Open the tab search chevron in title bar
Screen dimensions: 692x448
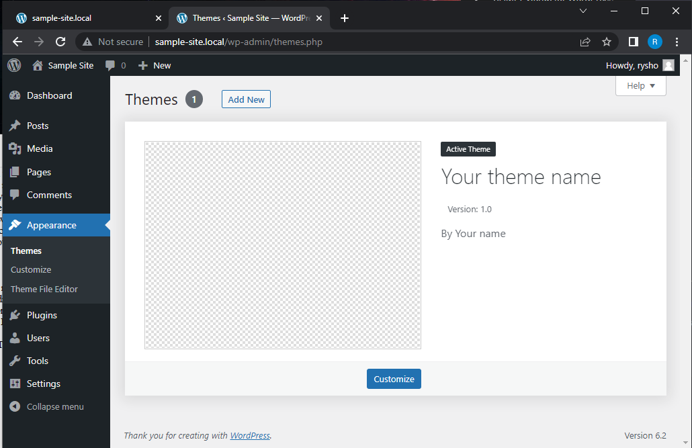tap(583, 11)
